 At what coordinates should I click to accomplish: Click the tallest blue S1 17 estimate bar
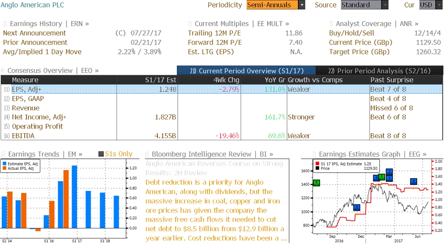[75, 197]
